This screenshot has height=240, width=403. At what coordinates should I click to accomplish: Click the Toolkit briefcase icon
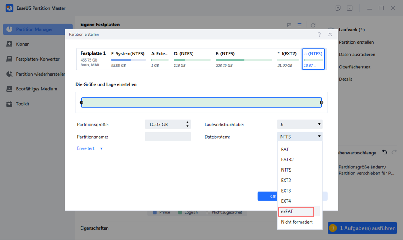coord(9,104)
